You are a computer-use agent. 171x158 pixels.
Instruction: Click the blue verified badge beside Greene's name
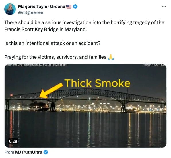pos(75,7)
